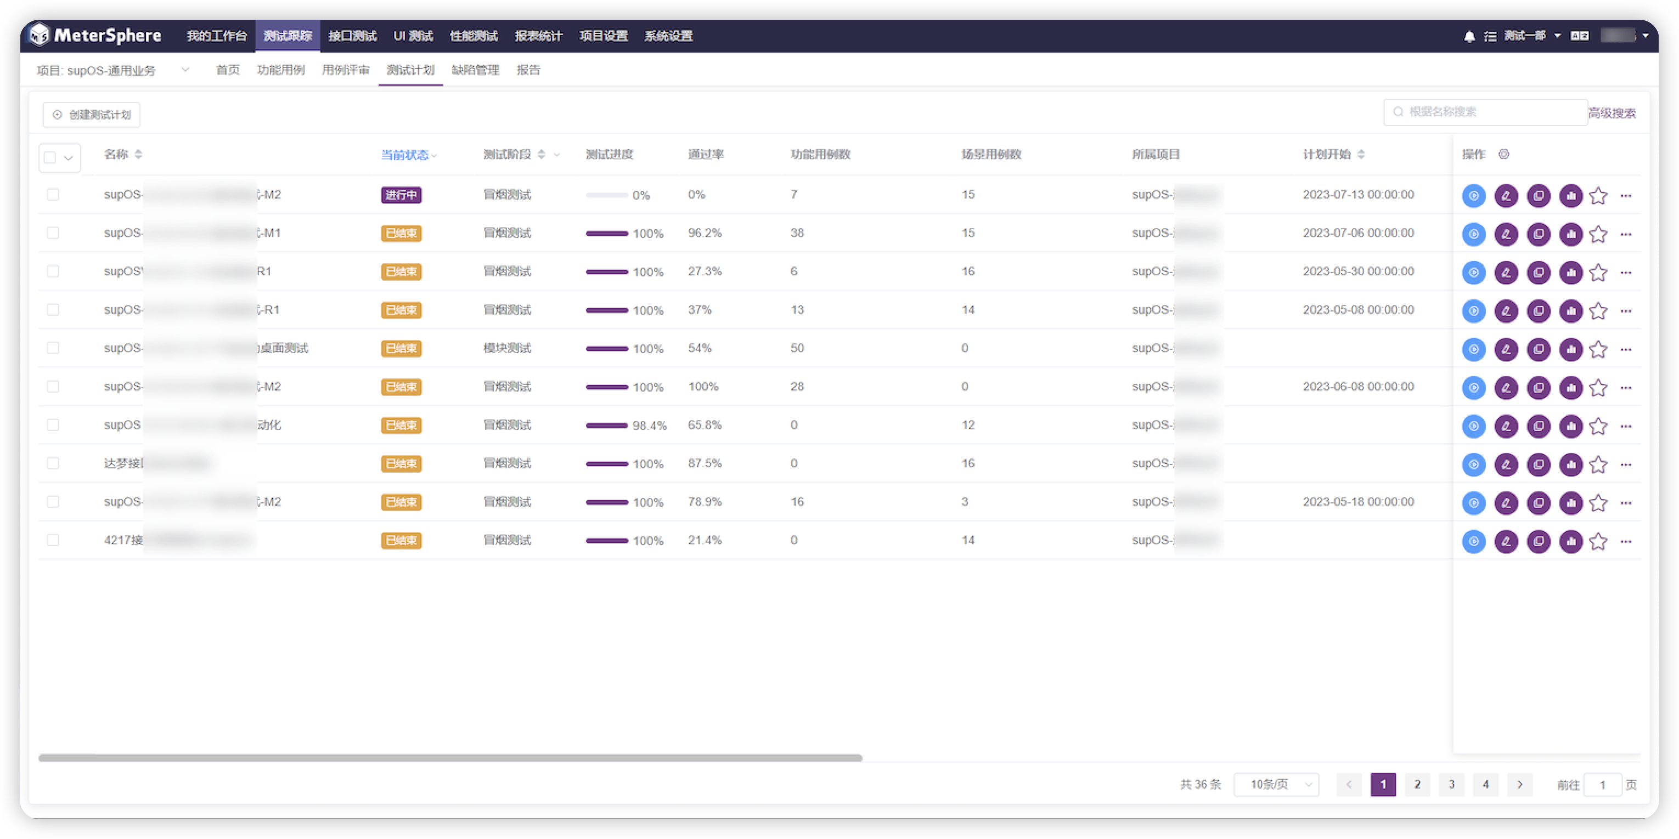Click the next page arrow

(1520, 784)
